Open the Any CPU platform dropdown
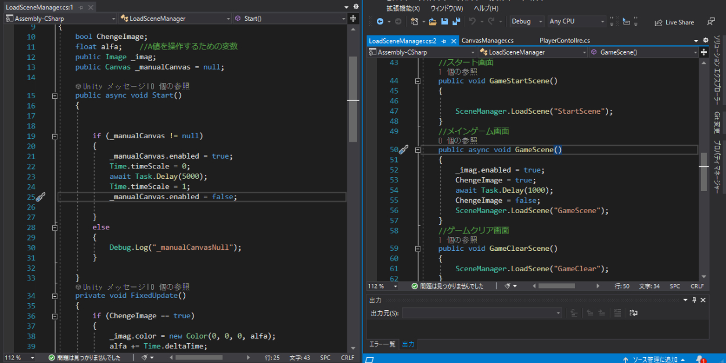This screenshot has width=726, height=363. [x=577, y=21]
